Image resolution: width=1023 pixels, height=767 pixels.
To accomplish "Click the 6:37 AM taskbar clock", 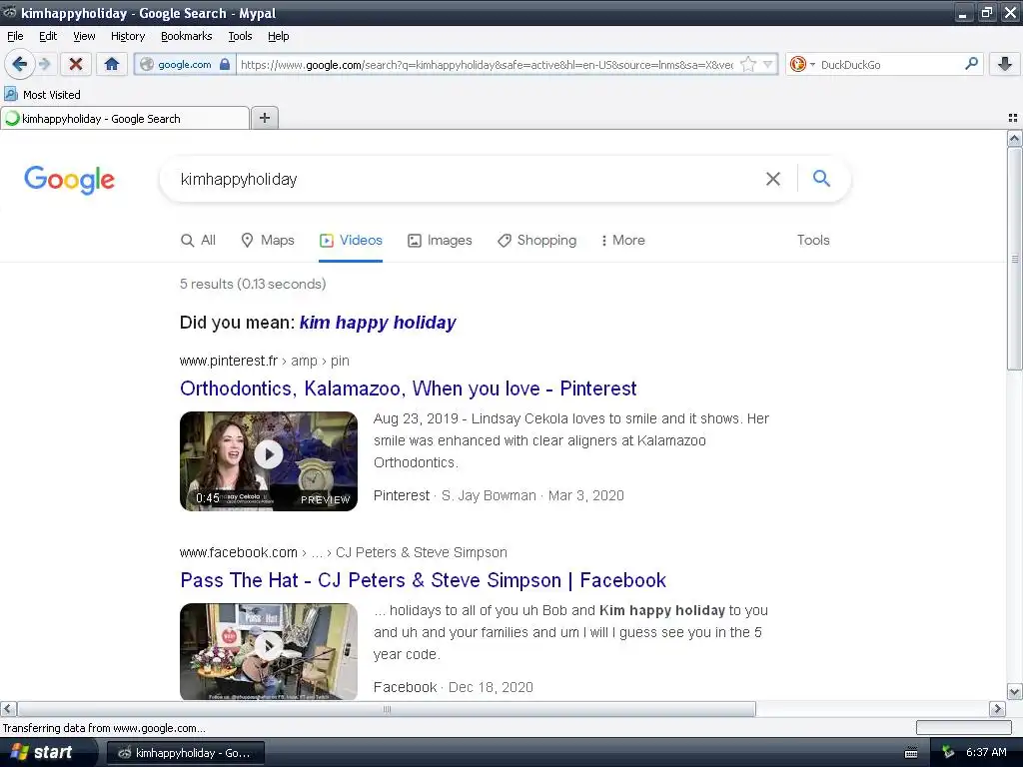I will tap(986, 752).
